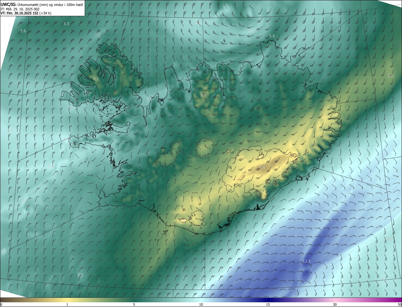Click the 13.5 value in the blue band
Screen dimensions: 402x307
(307, 261)
